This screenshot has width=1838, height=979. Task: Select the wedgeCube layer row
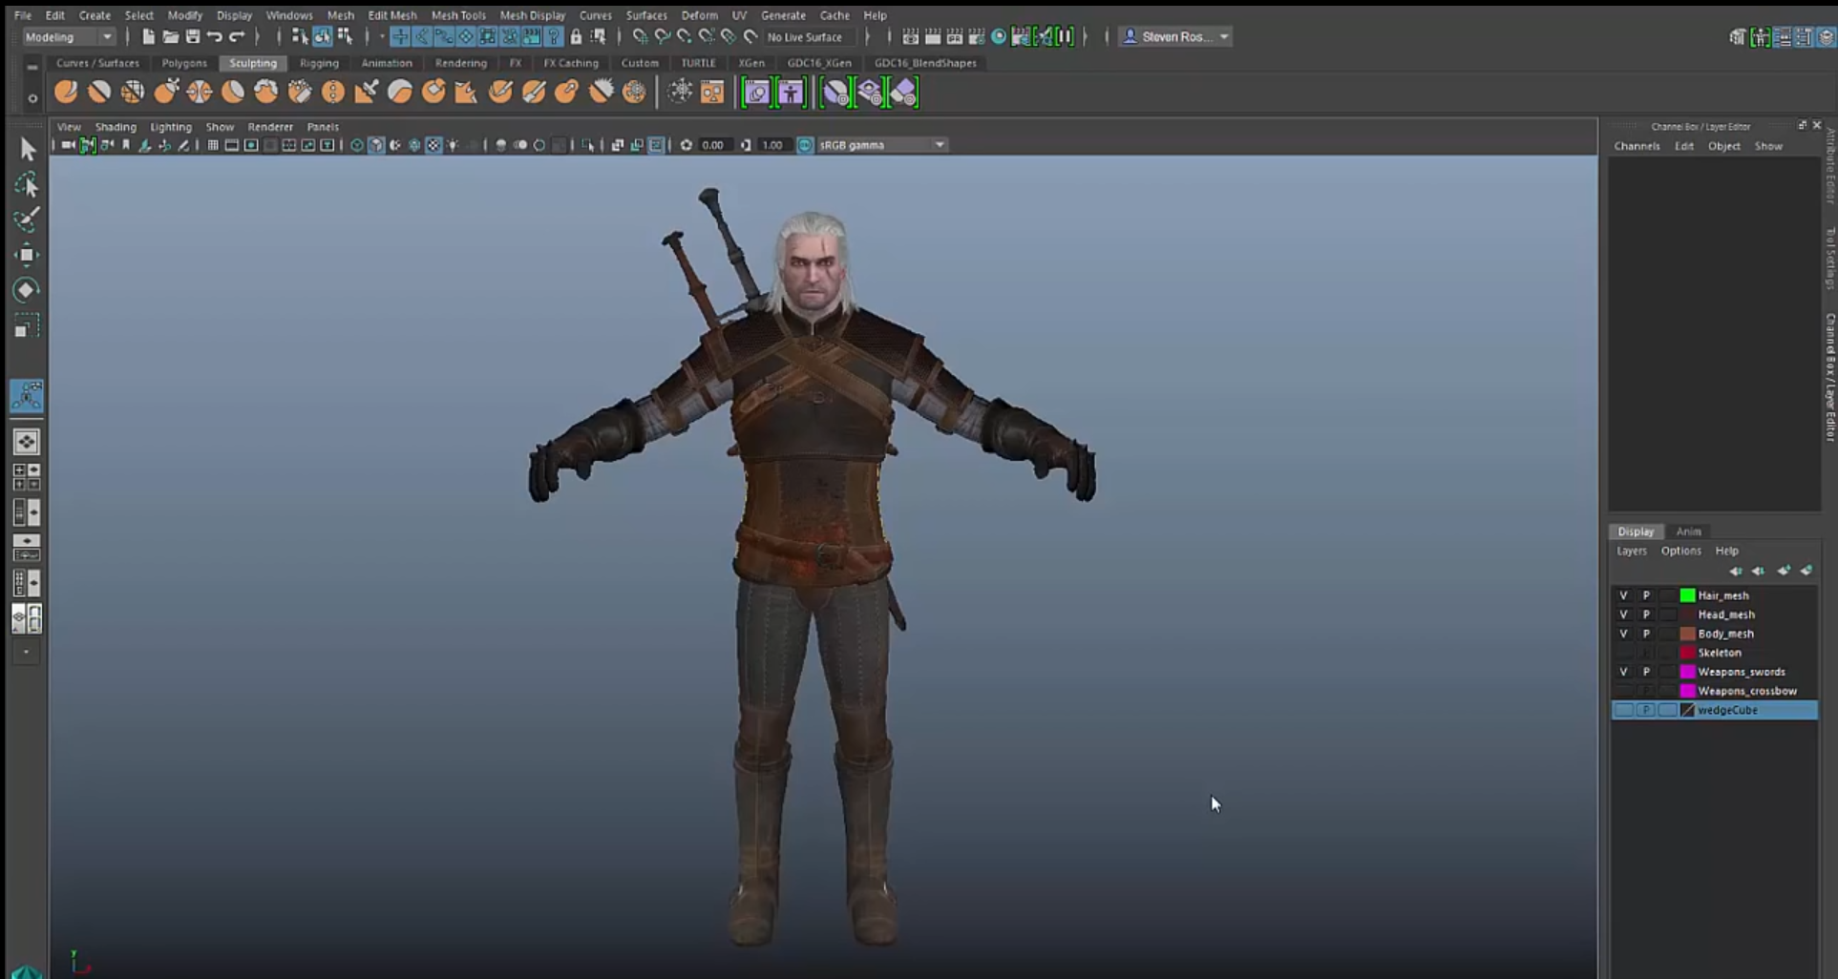click(x=1714, y=710)
